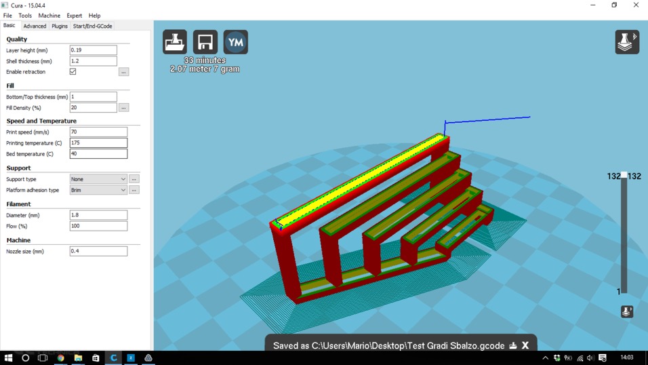The image size is (648, 365).
Task: Open Expert menu
Action: click(x=75, y=16)
